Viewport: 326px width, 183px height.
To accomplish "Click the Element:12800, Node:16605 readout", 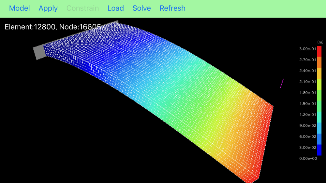I will (x=52, y=27).
